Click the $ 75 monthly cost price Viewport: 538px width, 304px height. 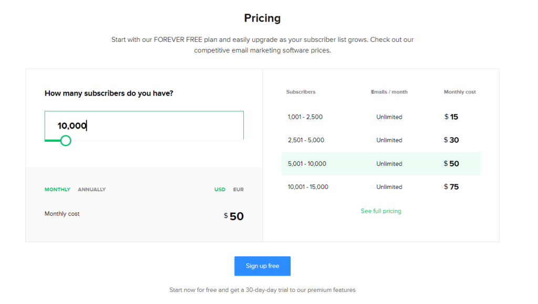[451, 187]
